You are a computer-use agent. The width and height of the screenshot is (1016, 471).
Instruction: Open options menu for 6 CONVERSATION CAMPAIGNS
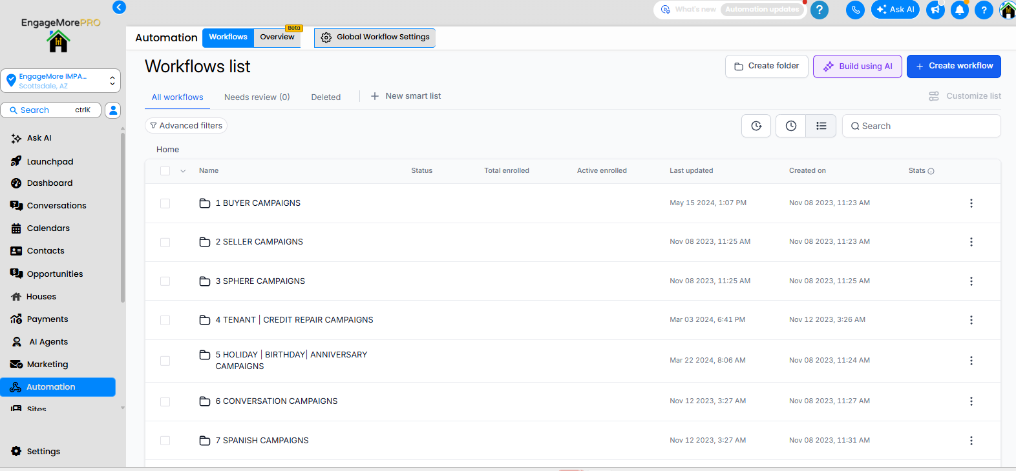[971, 401]
